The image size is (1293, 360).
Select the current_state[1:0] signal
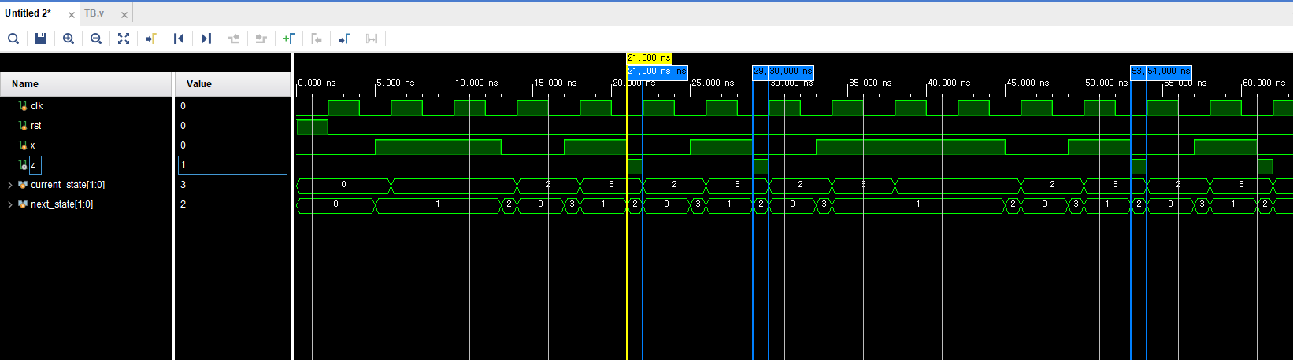[68, 185]
